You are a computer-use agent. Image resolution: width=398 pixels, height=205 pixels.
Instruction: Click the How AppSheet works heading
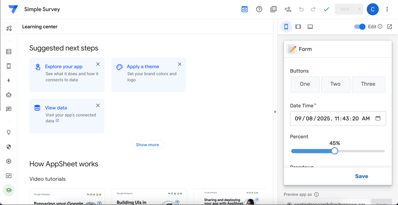[64, 164]
